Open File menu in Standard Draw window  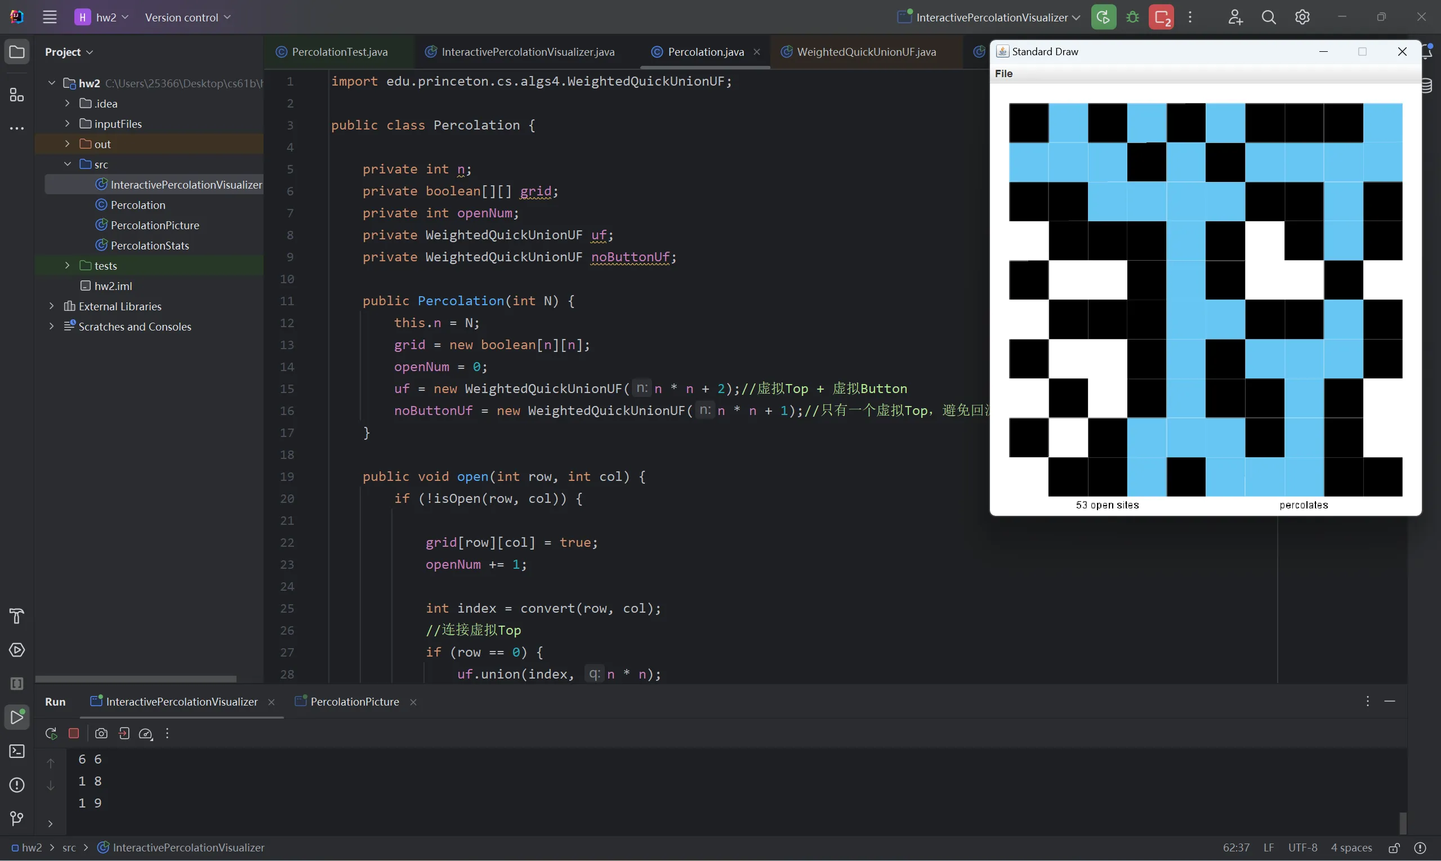click(1003, 74)
